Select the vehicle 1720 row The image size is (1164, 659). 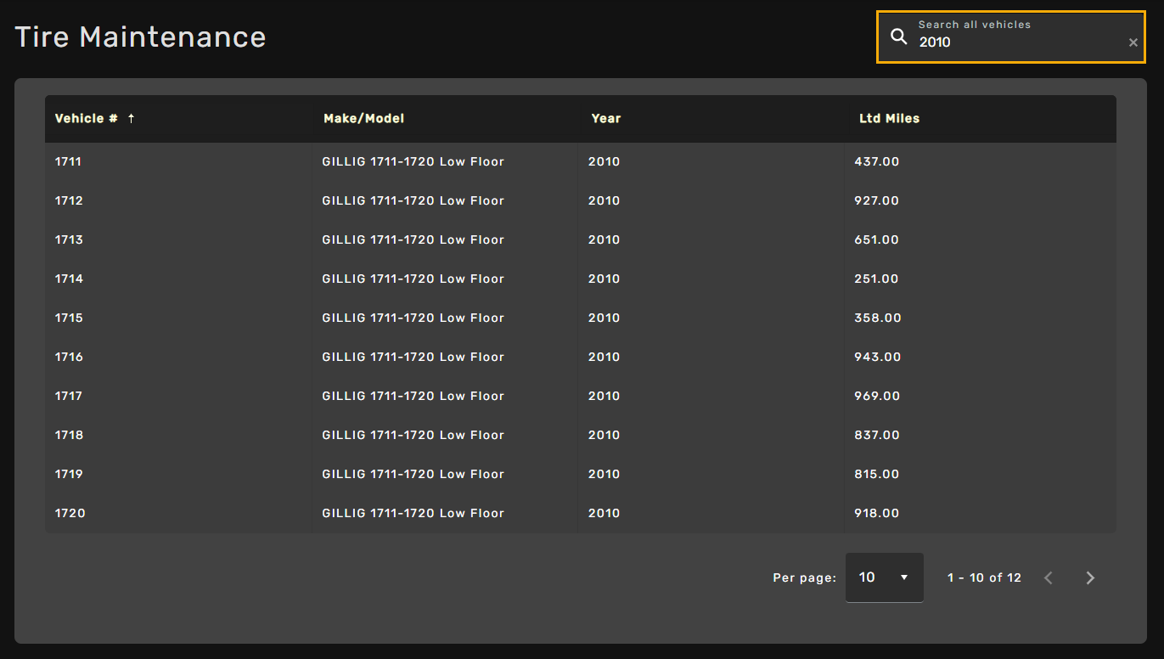pyautogui.click(x=70, y=513)
